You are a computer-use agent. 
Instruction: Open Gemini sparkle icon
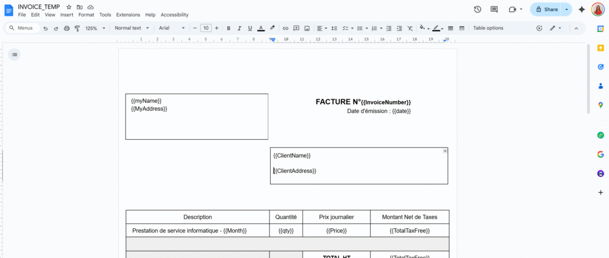(582, 10)
